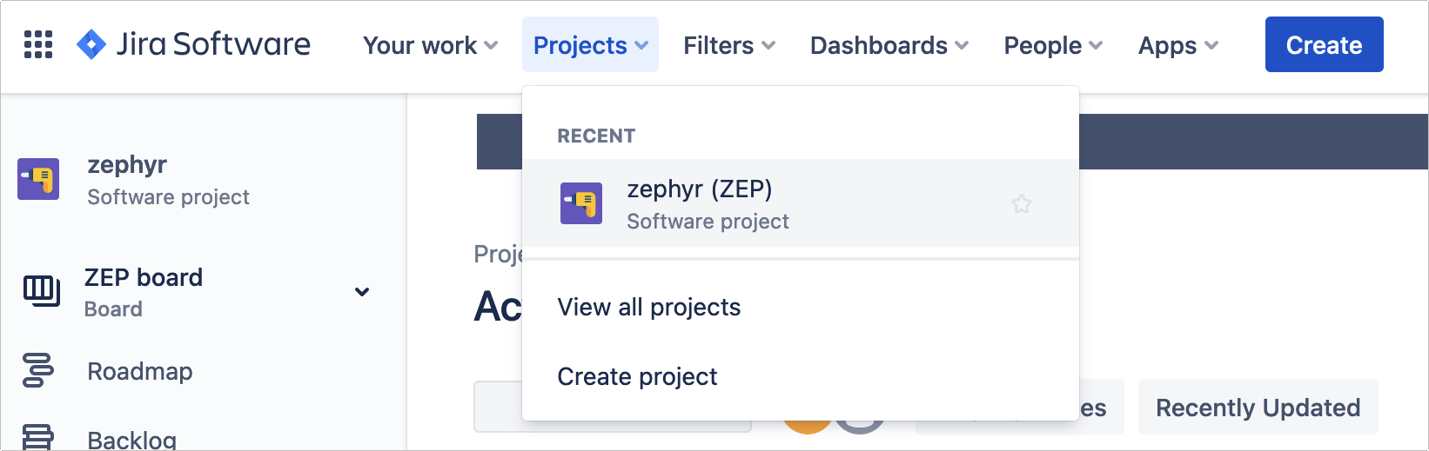Collapse the Projects dropdown menu

point(590,45)
